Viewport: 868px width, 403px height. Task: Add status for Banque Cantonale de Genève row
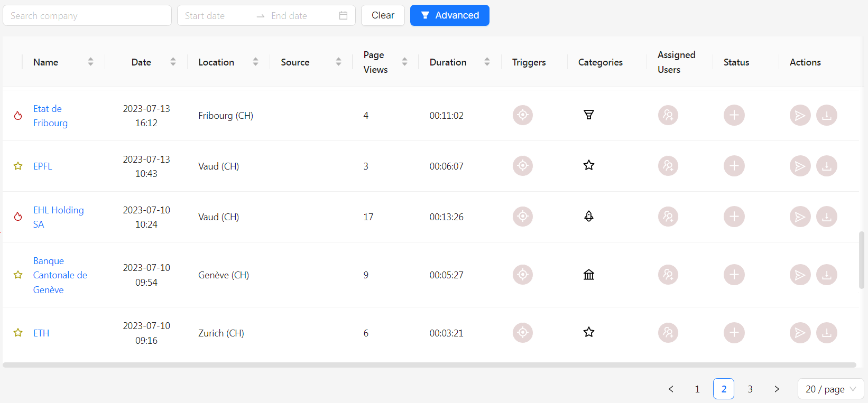point(734,275)
